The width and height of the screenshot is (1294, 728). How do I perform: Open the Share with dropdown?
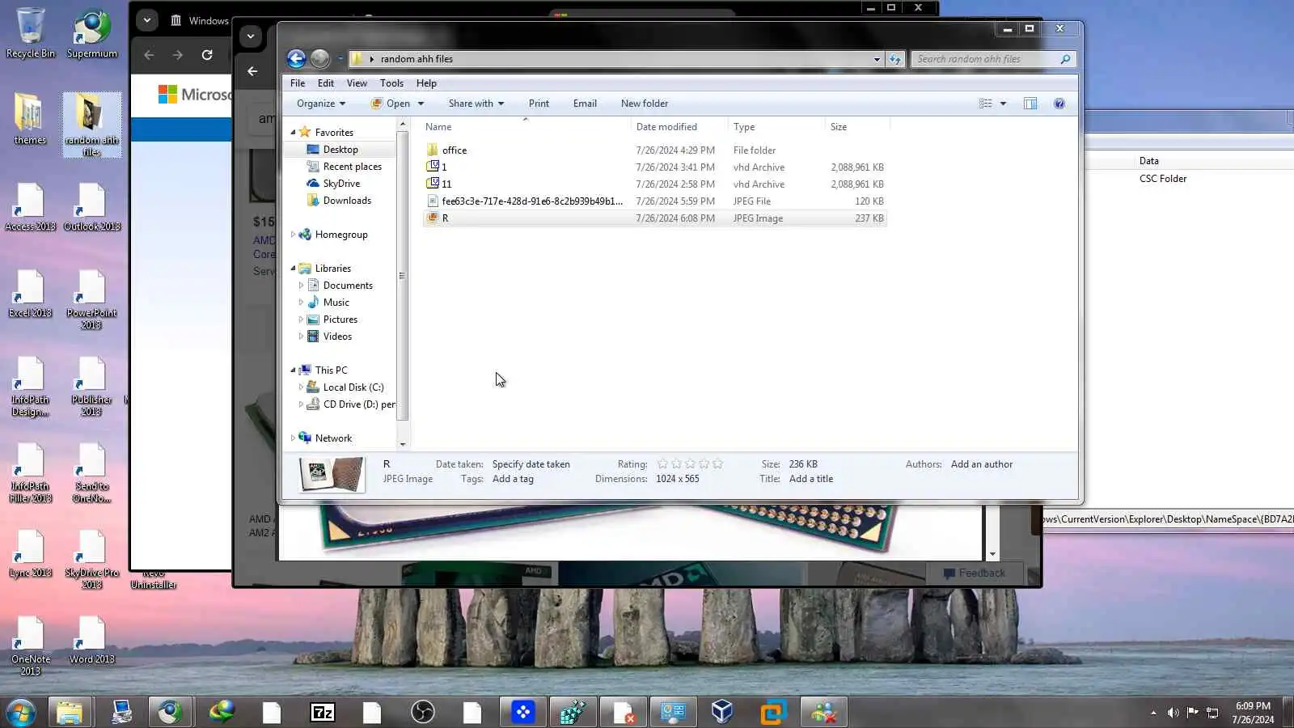(x=476, y=104)
